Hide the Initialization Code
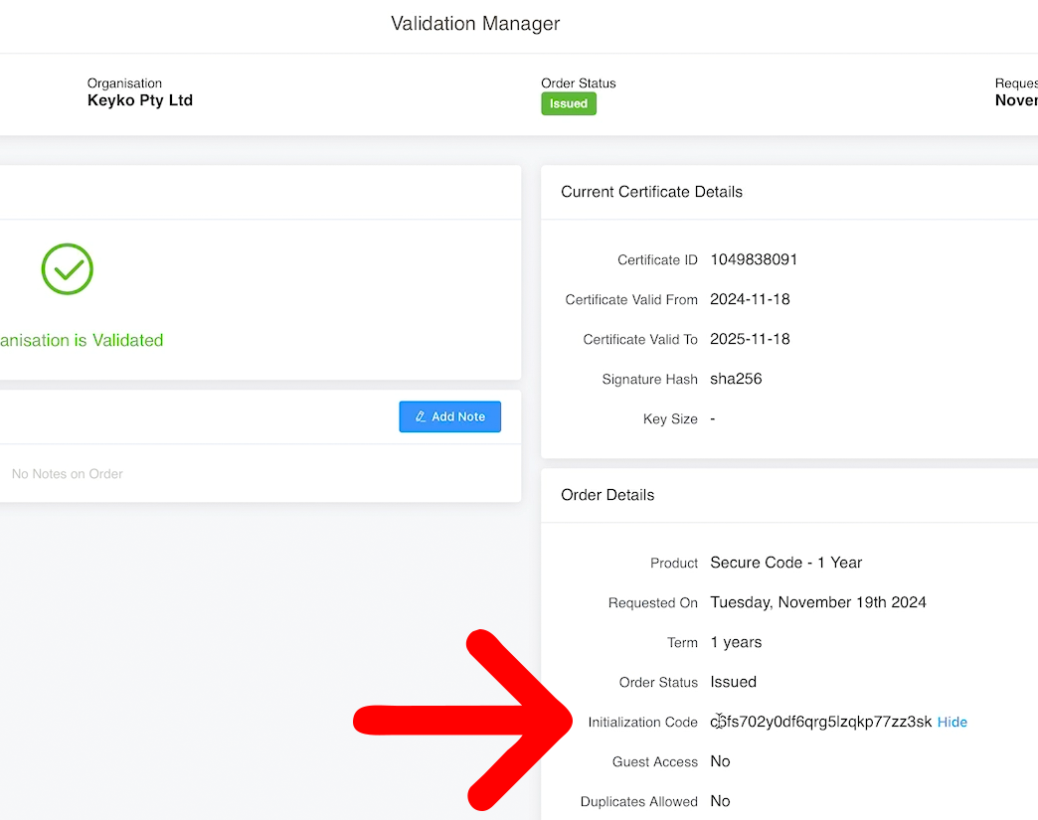 pyautogui.click(x=951, y=722)
